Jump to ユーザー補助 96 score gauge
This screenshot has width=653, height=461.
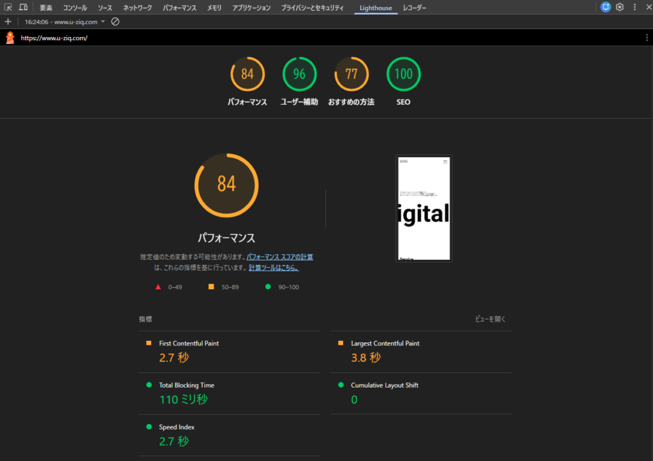299,75
